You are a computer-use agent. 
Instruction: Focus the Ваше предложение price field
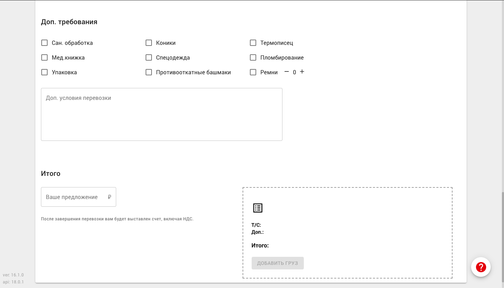coord(73,197)
